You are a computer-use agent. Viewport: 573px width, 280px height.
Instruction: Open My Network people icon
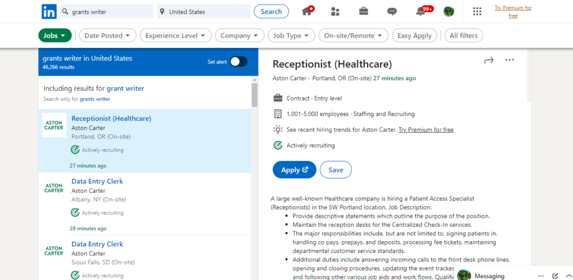[335, 11]
